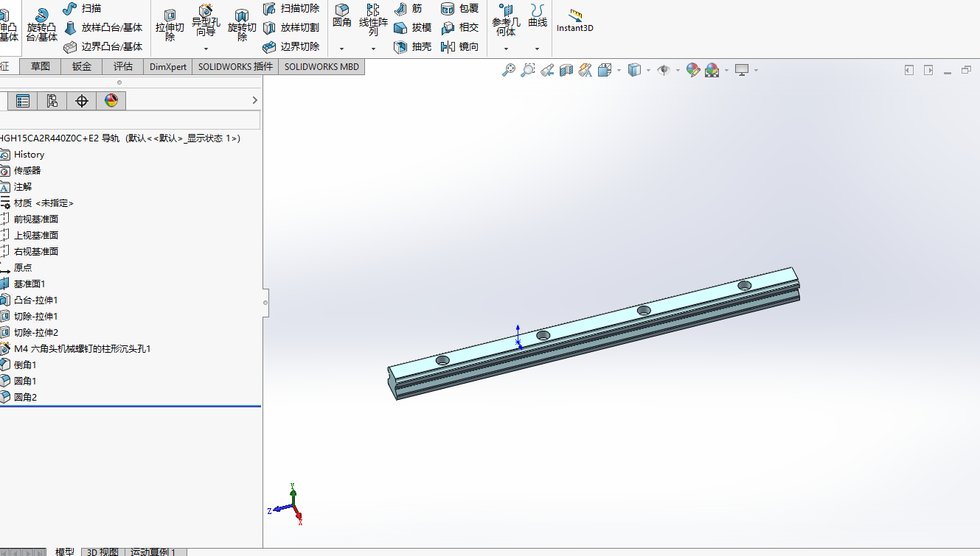Switch to the 草图 (Sketch) tab
Image resolution: width=980 pixels, height=556 pixels.
(41, 66)
